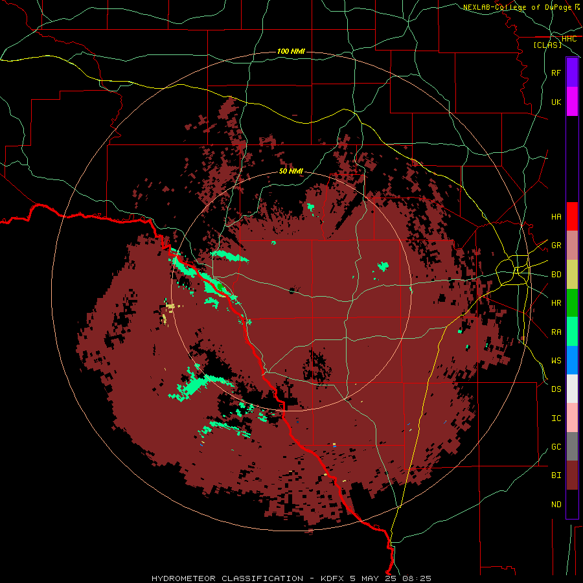Click the HA red legend swatch
Viewport: 583px width, 583px height.
572,216
